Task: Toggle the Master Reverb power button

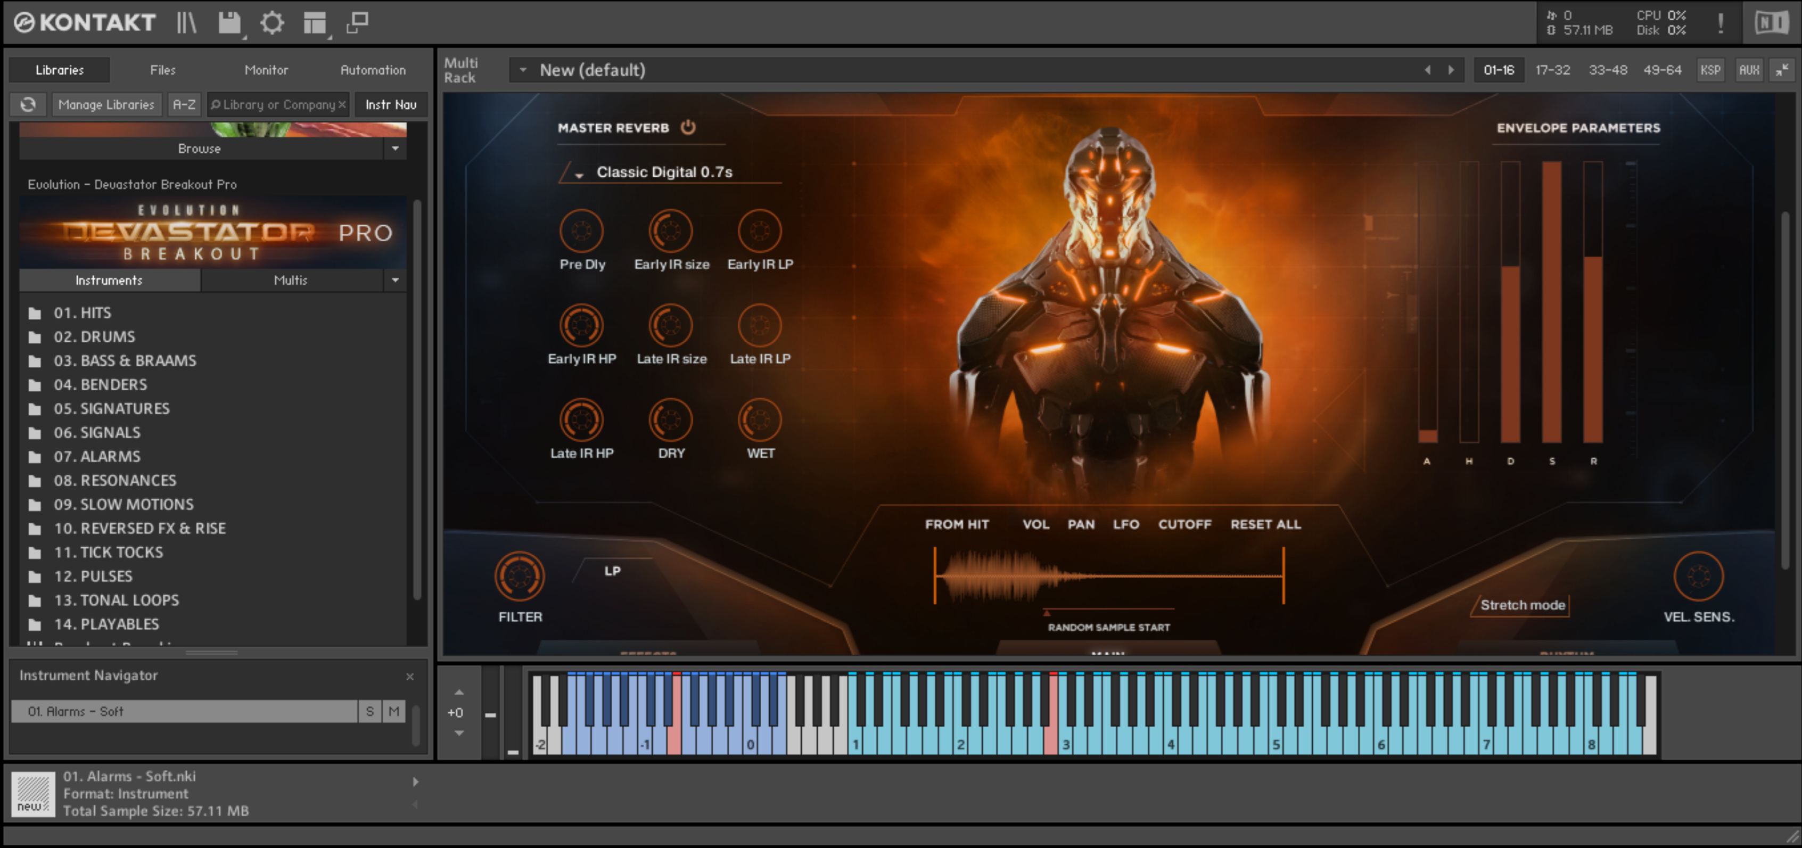Action: click(688, 128)
